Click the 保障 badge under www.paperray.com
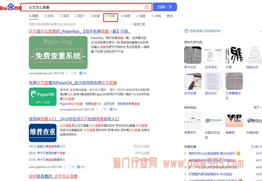 pos(84,73)
